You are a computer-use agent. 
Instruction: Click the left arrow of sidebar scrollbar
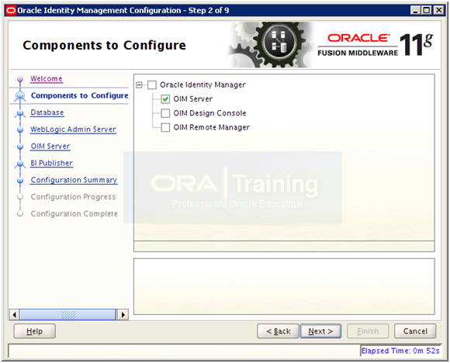[14, 315]
